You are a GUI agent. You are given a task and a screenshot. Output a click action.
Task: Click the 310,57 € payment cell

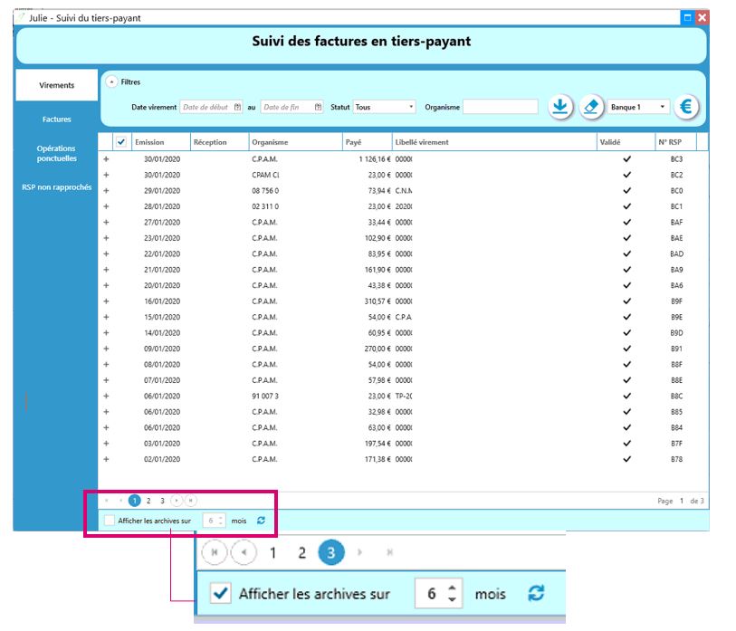point(378,301)
